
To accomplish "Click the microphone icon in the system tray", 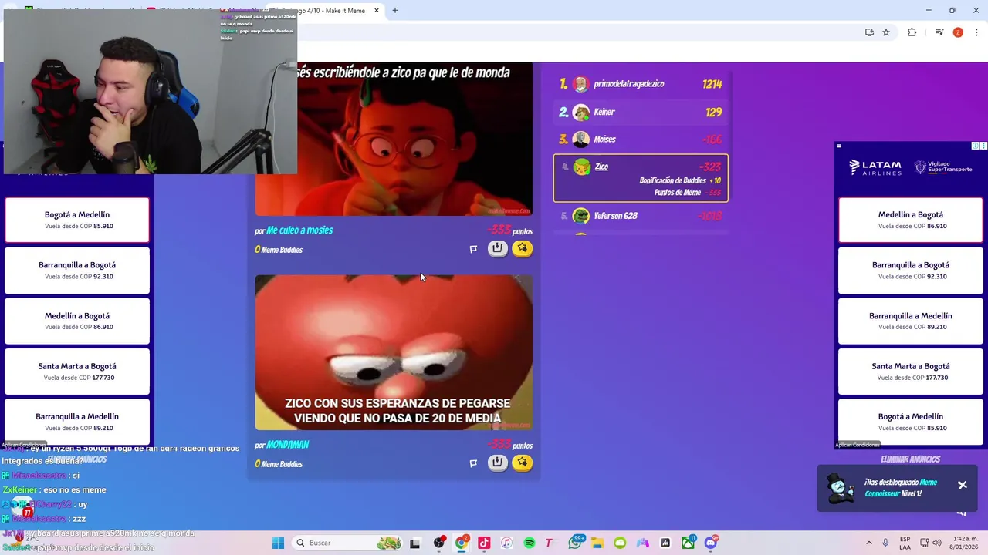I will pyautogui.click(x=885, y=543).
